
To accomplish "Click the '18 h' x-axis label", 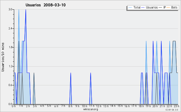I will [141, 106].
